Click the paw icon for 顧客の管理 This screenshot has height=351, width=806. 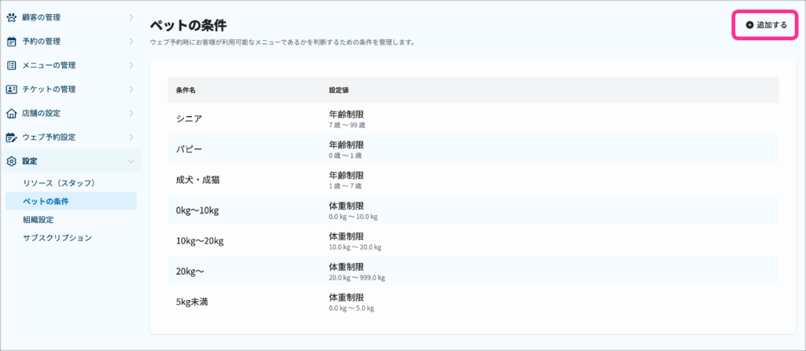pyautogui.click(x=11, y=17)
